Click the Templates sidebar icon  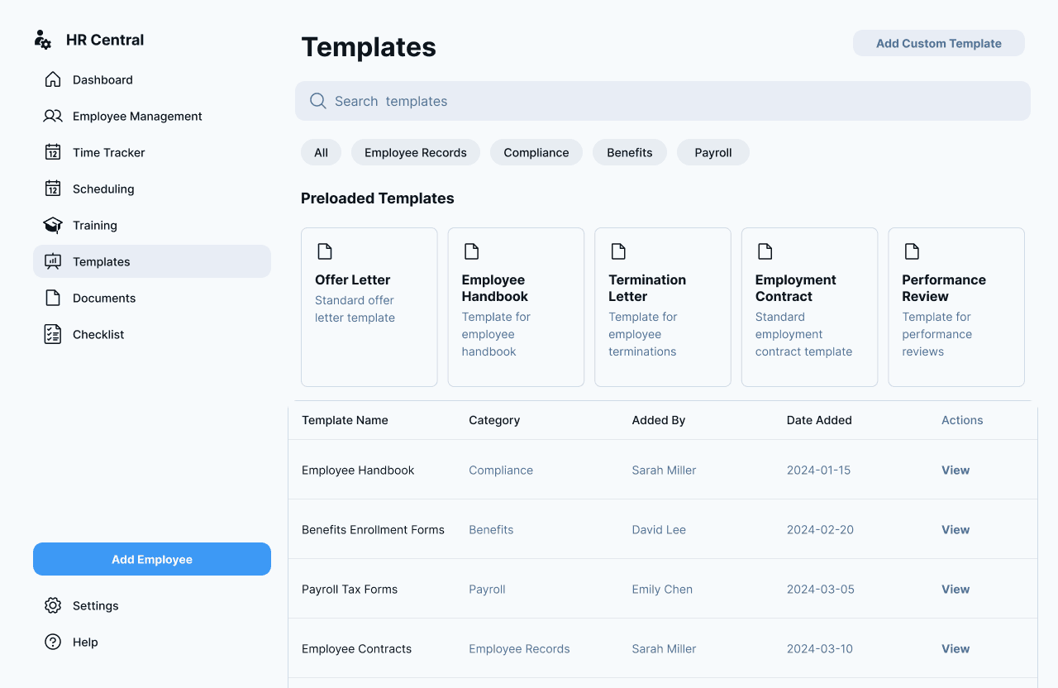53,261
